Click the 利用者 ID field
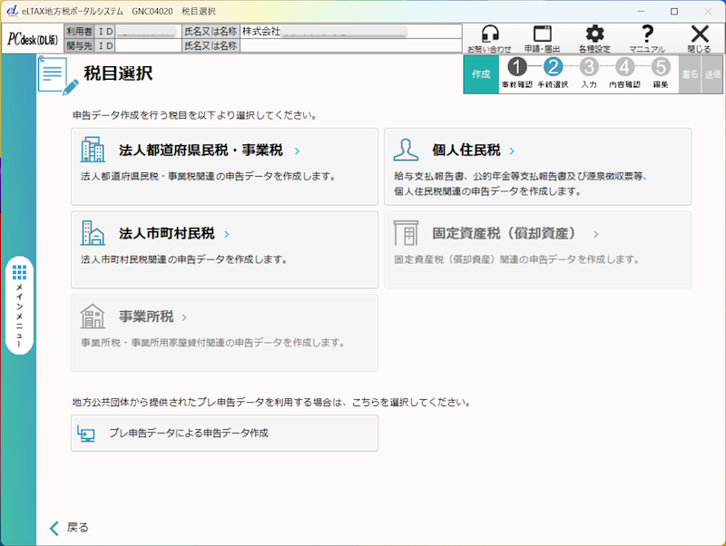 (x=148, y=32)
